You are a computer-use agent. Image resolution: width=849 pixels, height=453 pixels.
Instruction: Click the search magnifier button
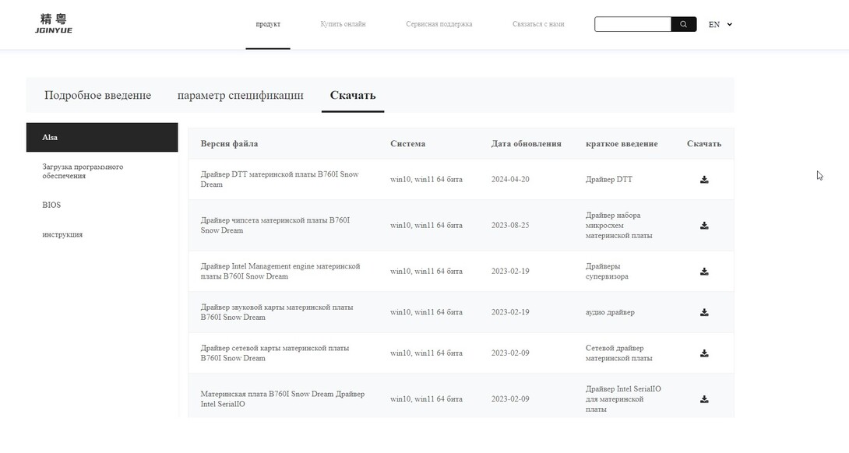683,24
